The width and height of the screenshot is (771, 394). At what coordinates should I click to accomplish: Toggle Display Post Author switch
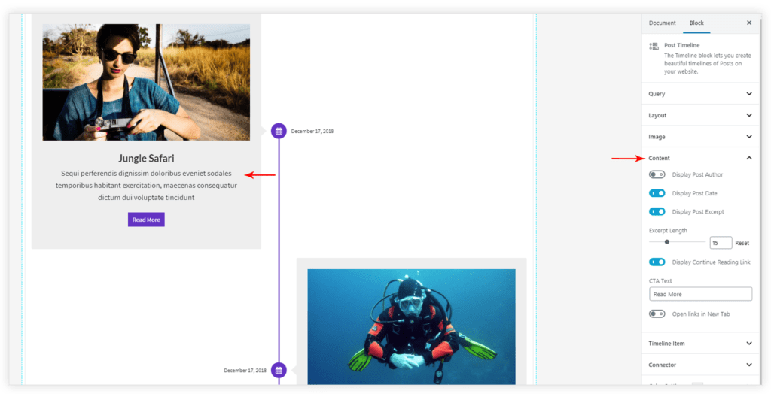tap(657, 174)
